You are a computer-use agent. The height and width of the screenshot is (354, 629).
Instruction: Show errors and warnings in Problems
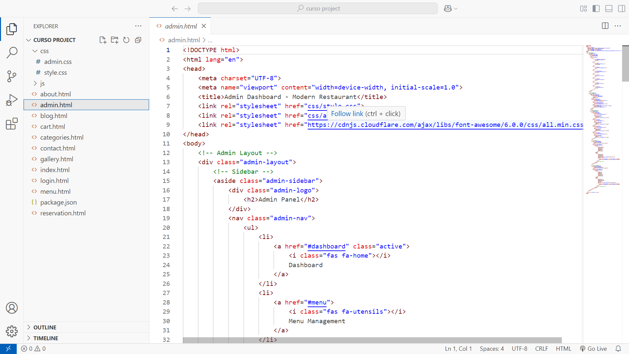pyautogui.click(x=33, y=349)
